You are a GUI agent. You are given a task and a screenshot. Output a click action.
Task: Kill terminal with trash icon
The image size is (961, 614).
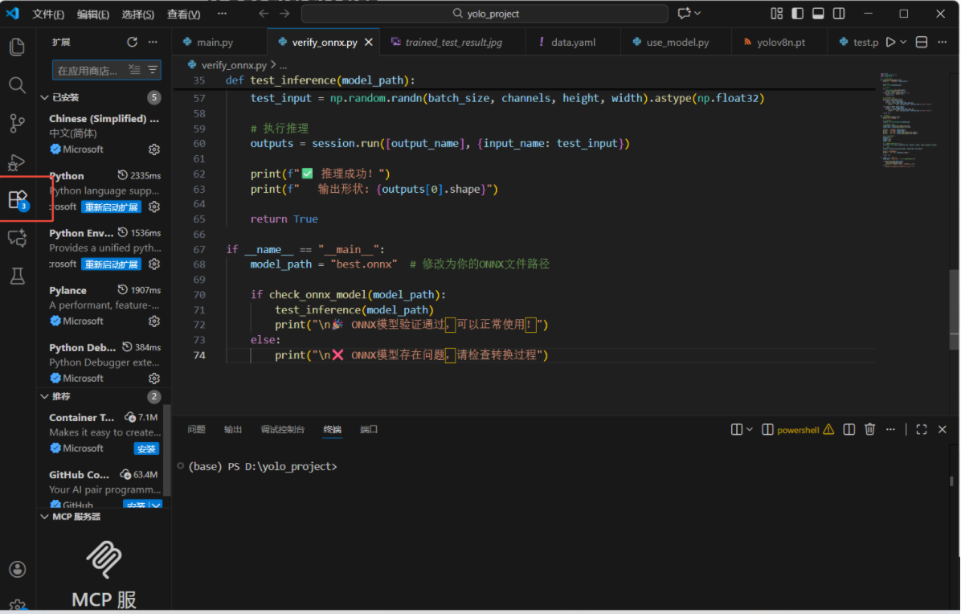(869, 429)
